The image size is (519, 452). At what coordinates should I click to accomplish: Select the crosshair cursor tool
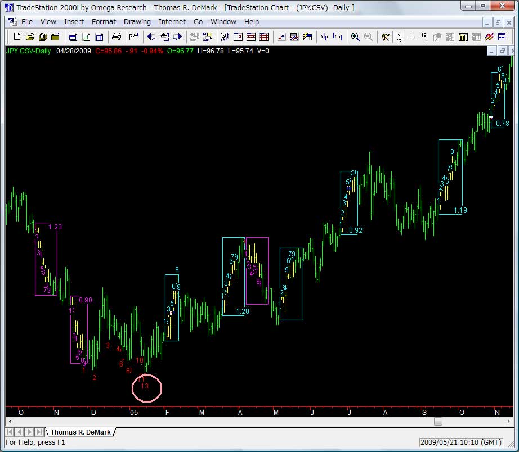411,37
